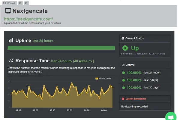180x120 pixels.
Task: Click the green 24-hour uptime bar
Action: click(61, 48)
